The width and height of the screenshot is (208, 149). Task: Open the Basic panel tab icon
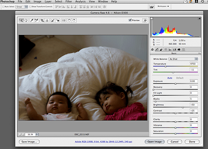click(x=152, y=49)
